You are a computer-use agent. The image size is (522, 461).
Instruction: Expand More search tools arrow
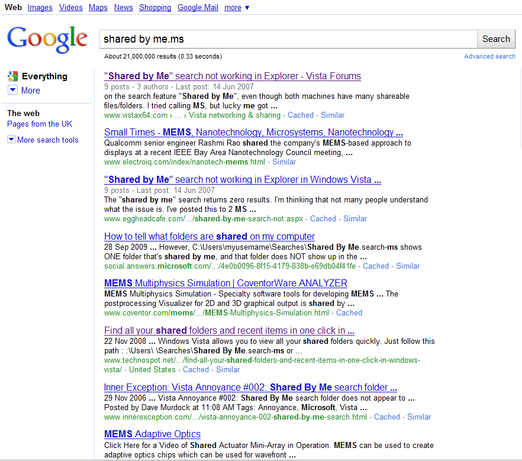tap(11, 139)
